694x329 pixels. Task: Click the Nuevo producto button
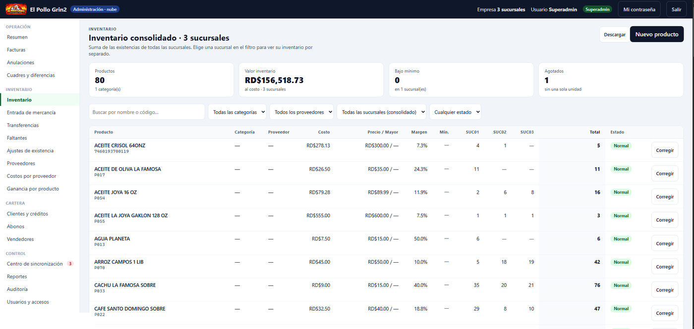[657, 34]
